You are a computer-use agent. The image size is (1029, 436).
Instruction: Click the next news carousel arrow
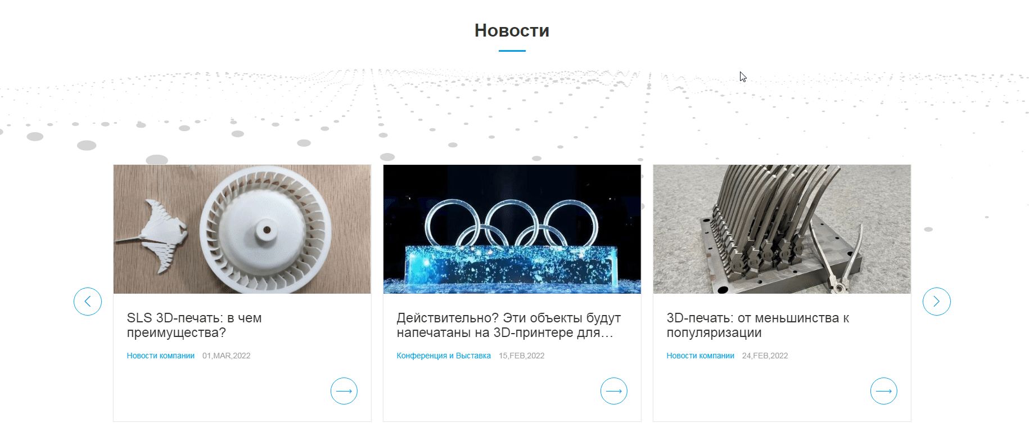(x=936, y=302)
